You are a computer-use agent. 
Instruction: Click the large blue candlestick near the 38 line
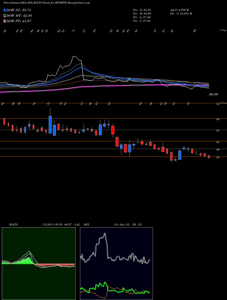180,155
